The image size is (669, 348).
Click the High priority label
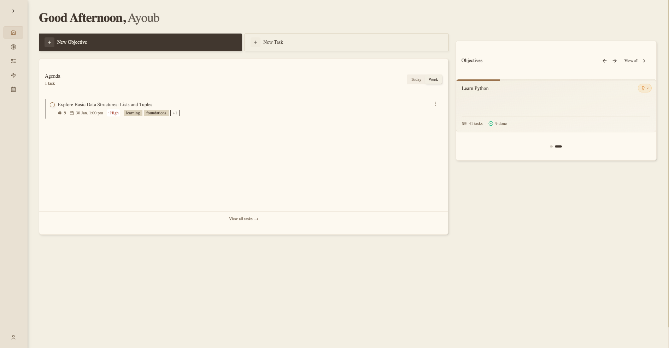(x=113, y=113)
